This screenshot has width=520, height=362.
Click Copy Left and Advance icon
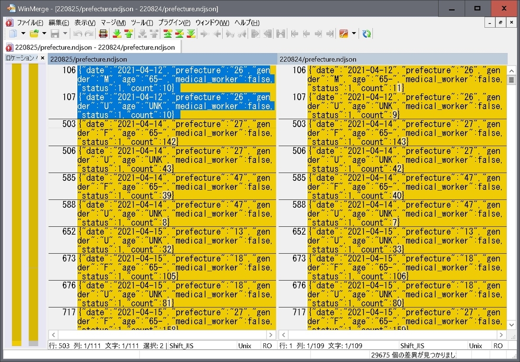coord(242,33)
